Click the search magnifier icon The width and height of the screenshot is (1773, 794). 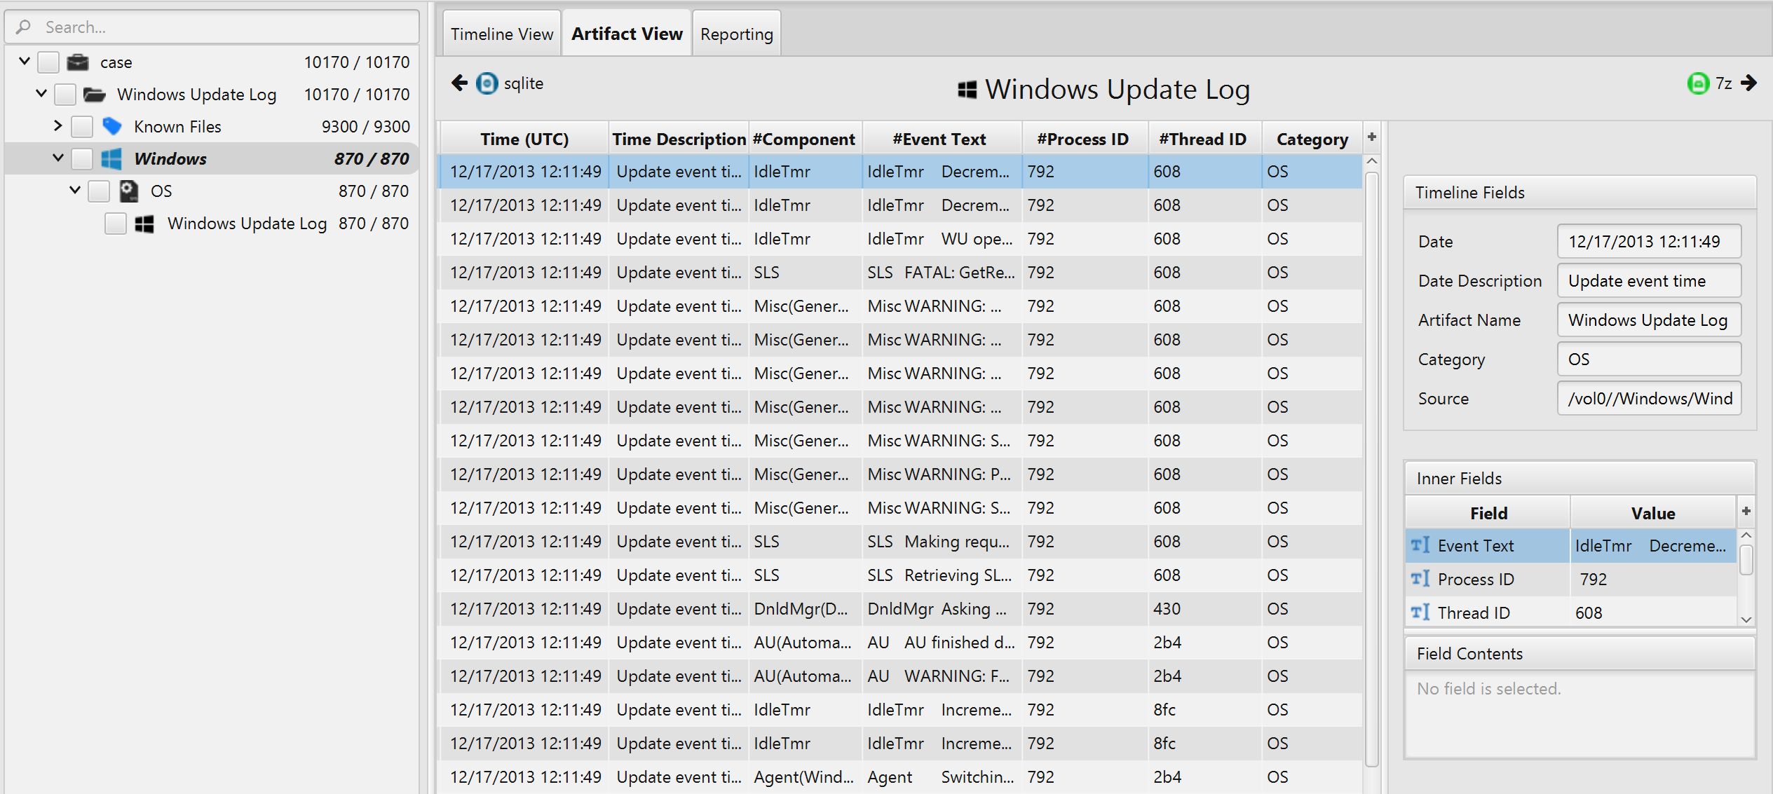point(23,27)
